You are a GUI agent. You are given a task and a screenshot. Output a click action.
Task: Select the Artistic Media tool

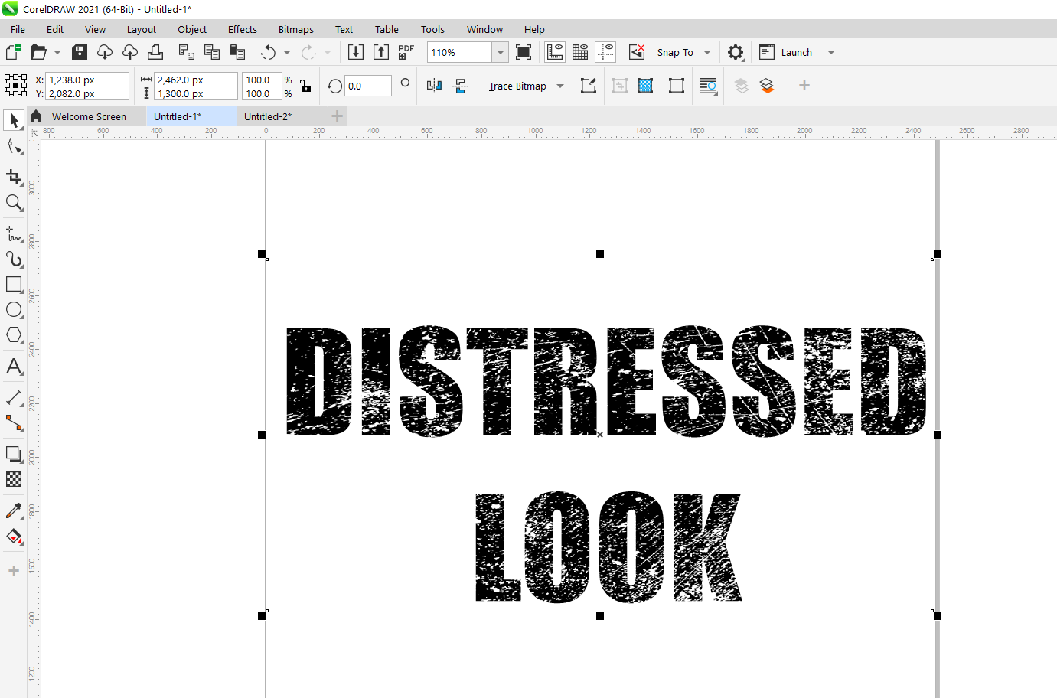[x=14, y=259]
